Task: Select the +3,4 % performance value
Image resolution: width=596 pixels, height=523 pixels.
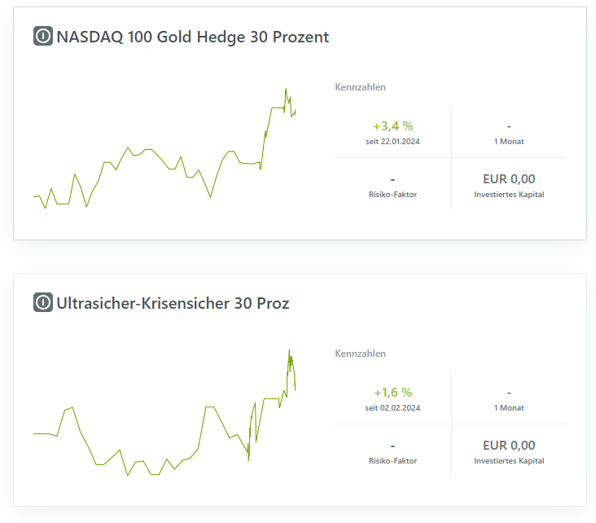Action: point(393,126)
